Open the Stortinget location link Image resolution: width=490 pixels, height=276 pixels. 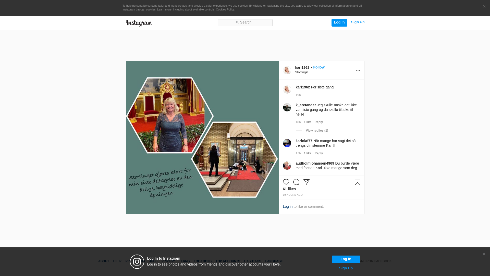(301, 72)
